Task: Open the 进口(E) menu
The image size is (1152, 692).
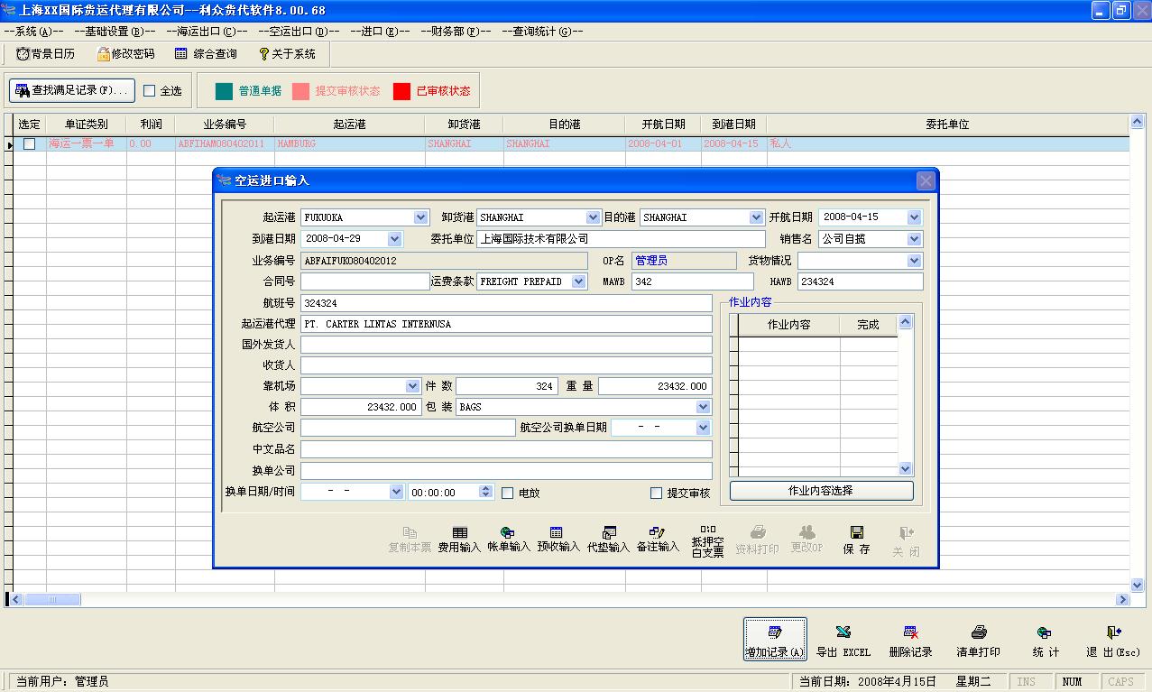Action: [379, 31]
